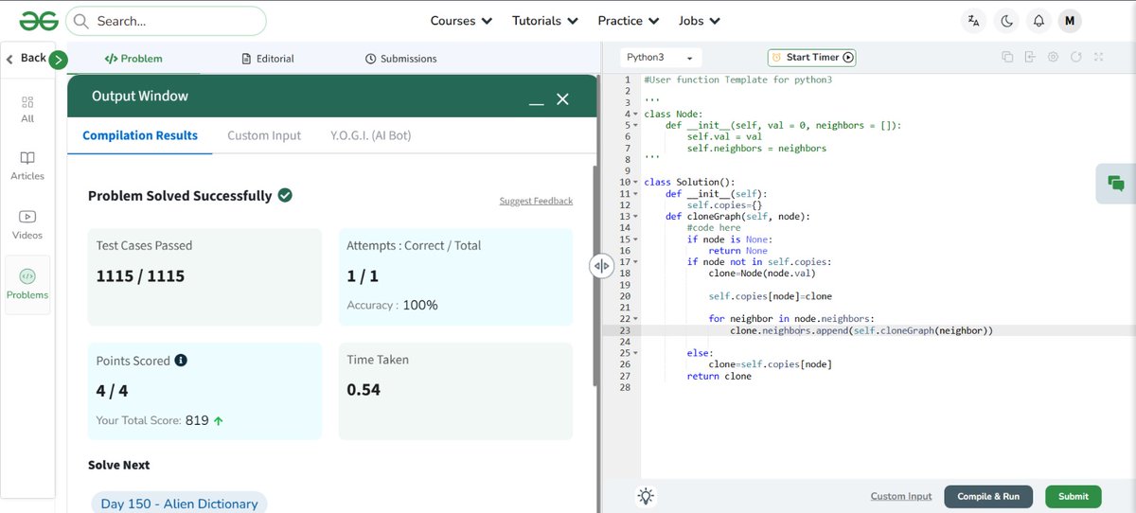1136x513 pixels.
Task: Open the notifications bell
Action: pos(1038,21)
